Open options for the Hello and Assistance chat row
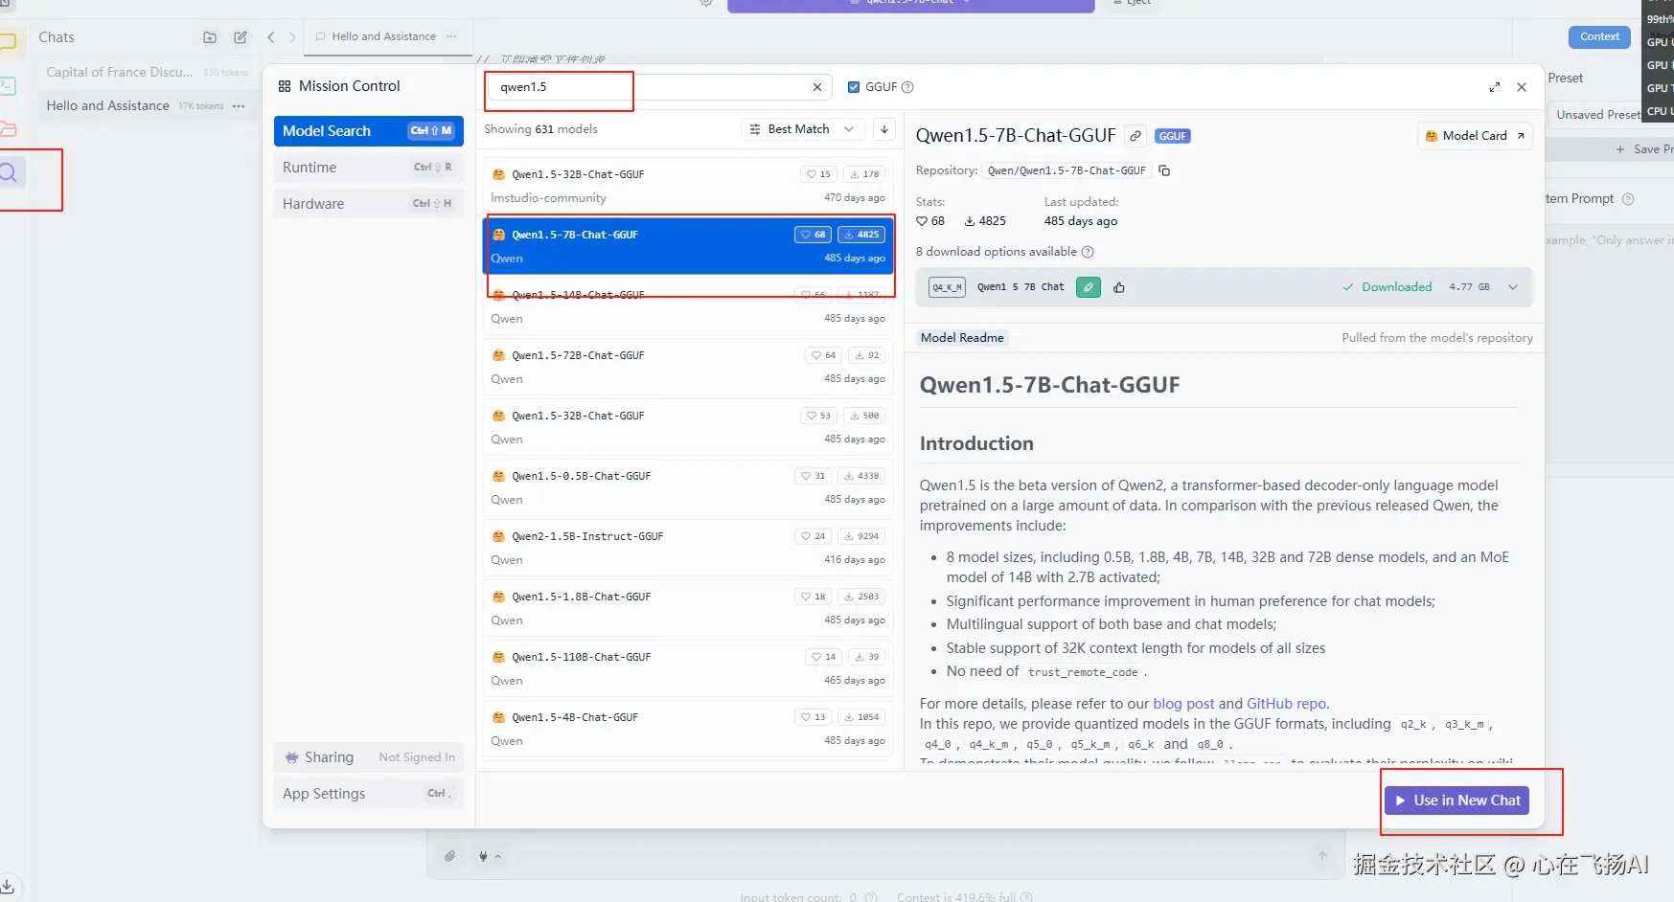Screen dimensions: 1674x902 239,106
